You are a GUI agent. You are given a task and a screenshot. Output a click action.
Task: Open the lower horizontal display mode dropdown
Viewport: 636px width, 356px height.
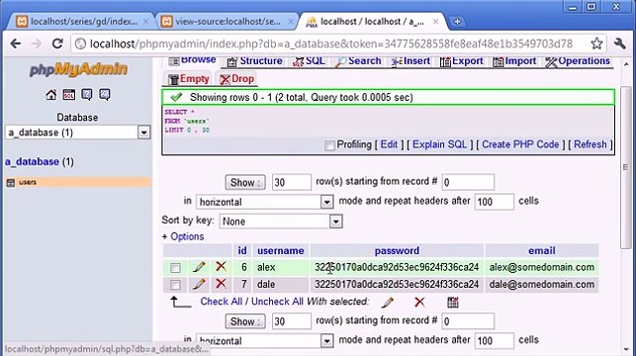264,340
